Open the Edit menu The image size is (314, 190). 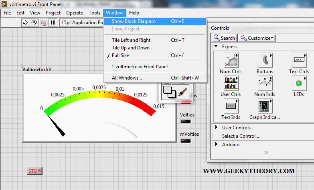pyautogui.click(x=20, y=13)
